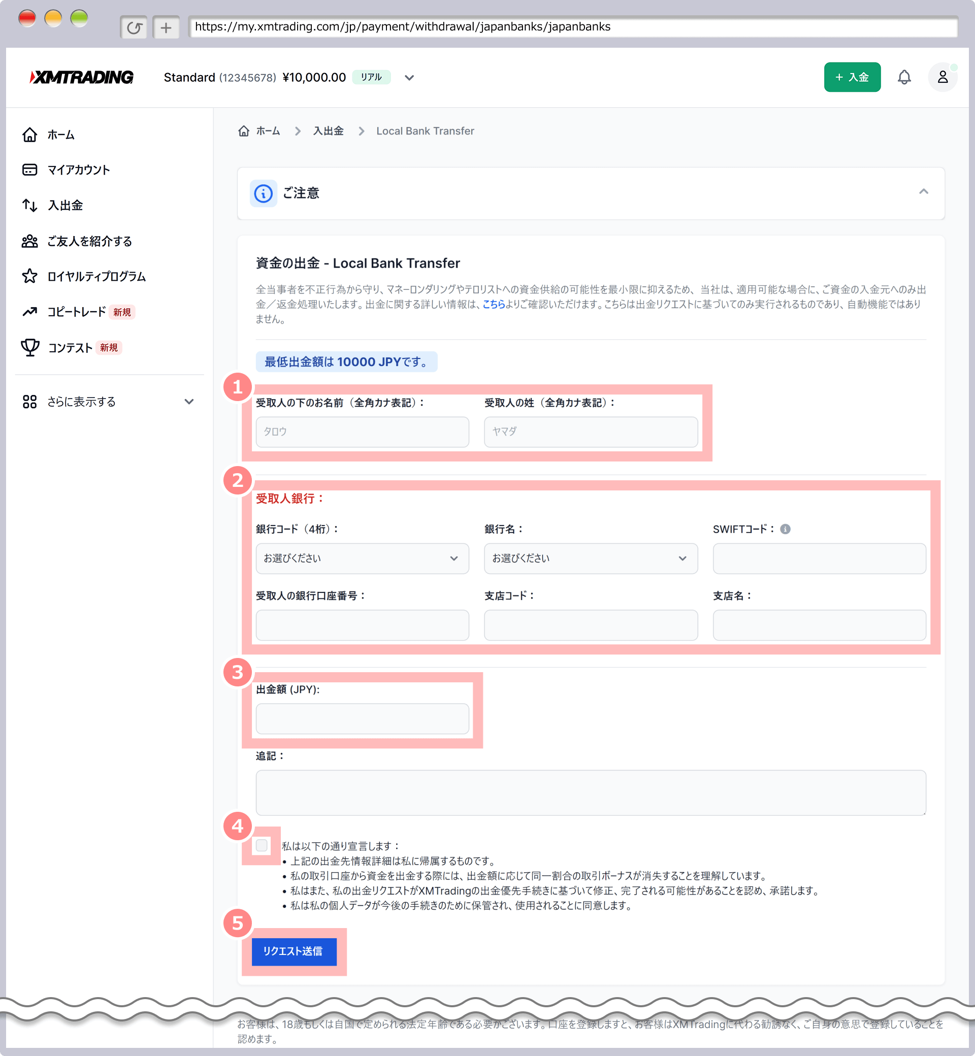975x1056 pixels.
Task: Open a new tab with plus icon
Action: click(x=166, y=27)
